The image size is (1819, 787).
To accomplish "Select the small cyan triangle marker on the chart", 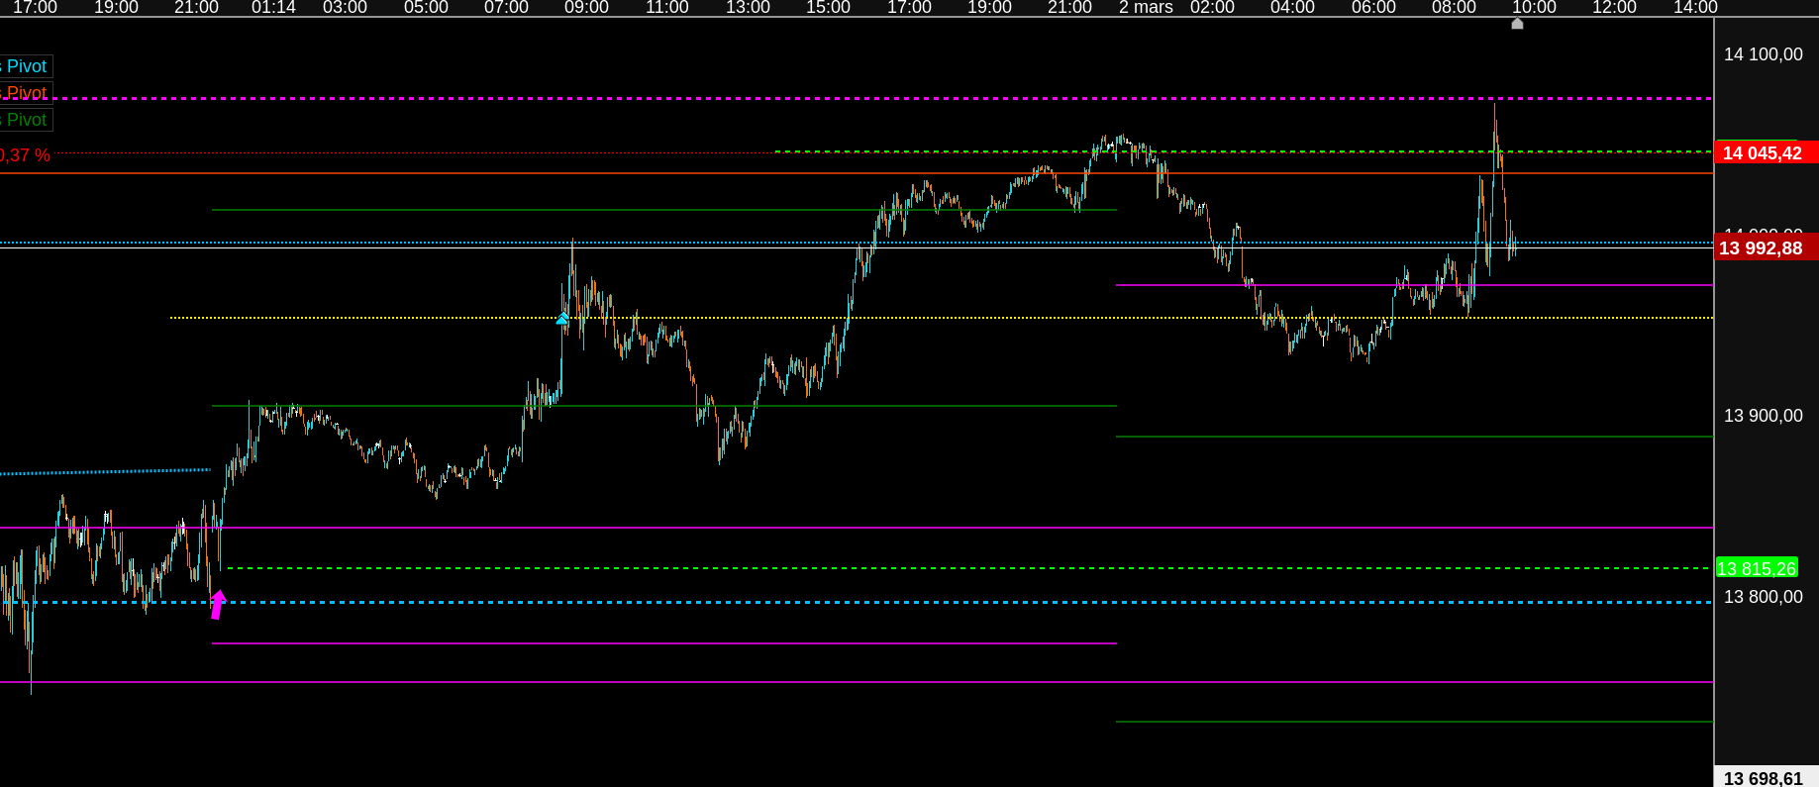I will coord(562,319).
